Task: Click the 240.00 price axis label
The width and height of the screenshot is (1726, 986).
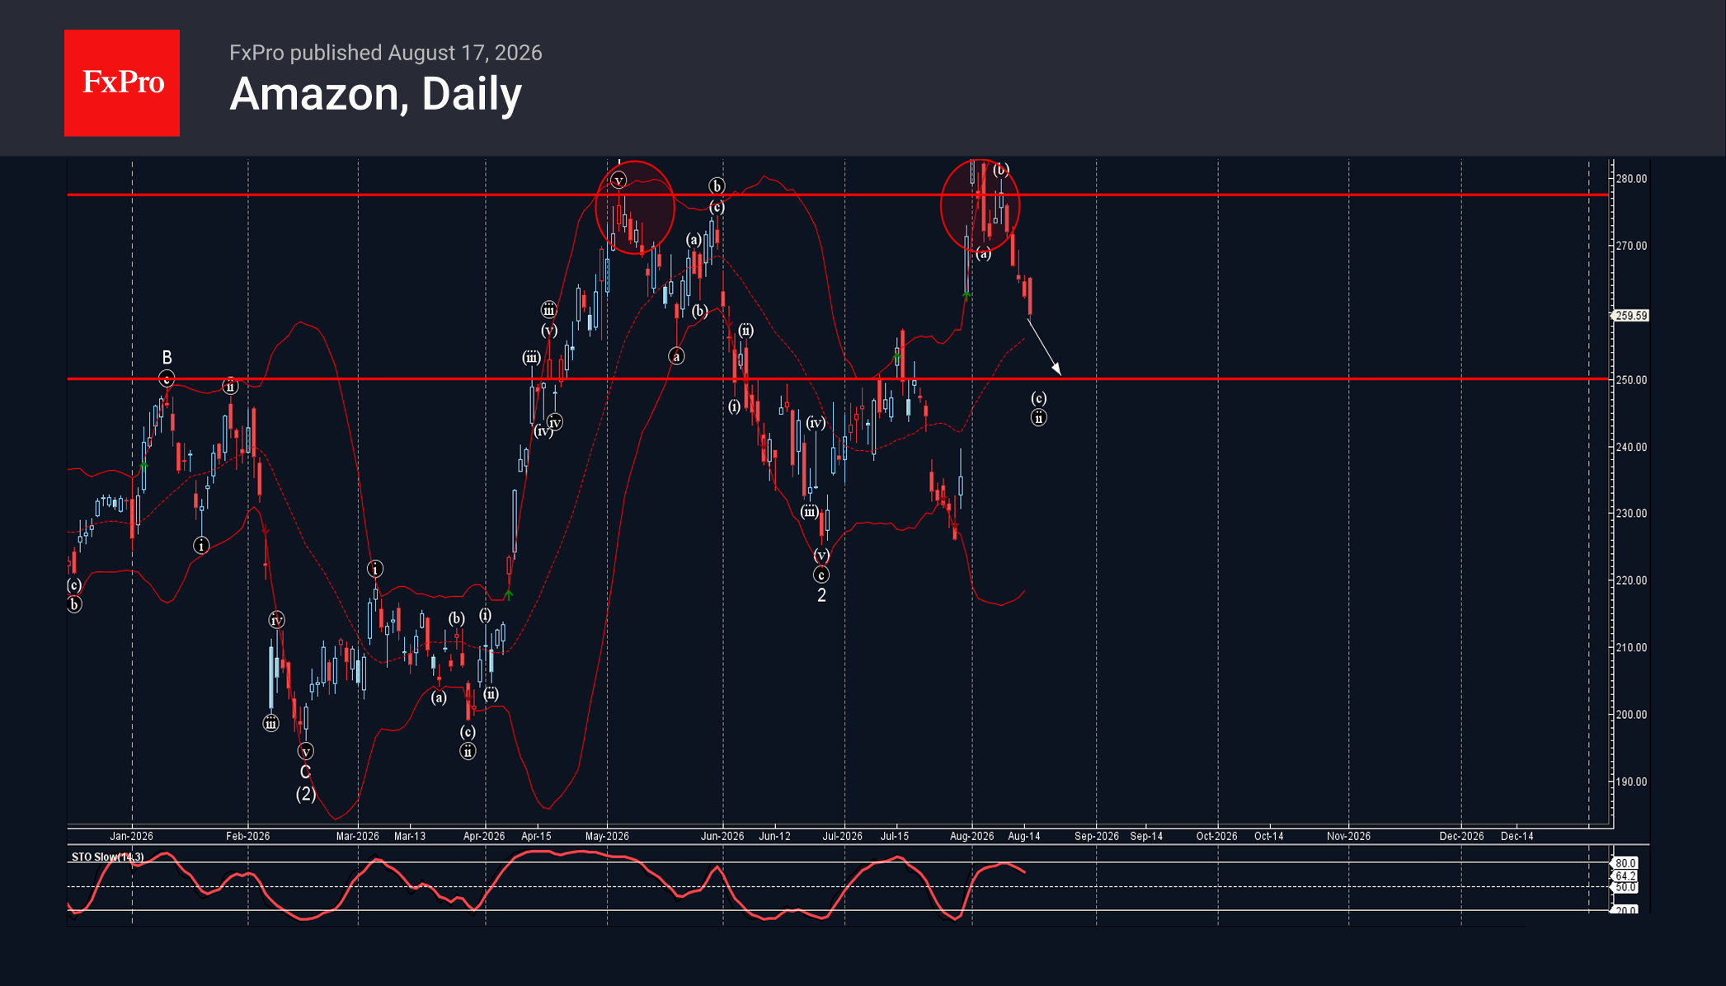Action: (1631, 447)
